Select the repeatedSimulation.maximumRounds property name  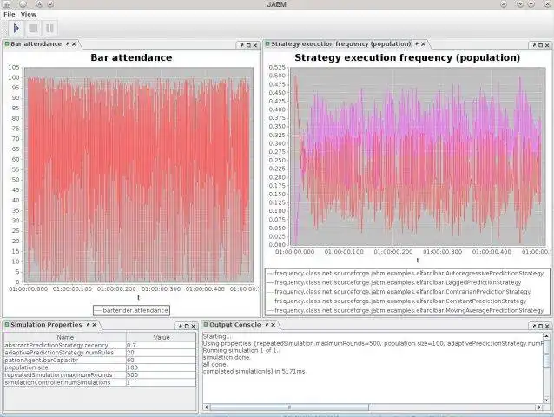click(x=65, y=375)
